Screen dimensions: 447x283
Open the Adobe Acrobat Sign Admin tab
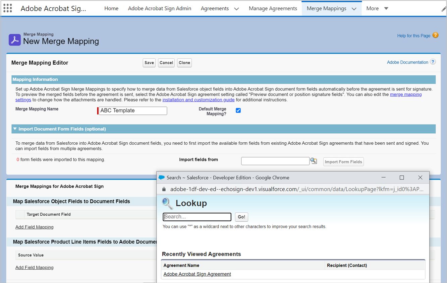click(160, 8)
